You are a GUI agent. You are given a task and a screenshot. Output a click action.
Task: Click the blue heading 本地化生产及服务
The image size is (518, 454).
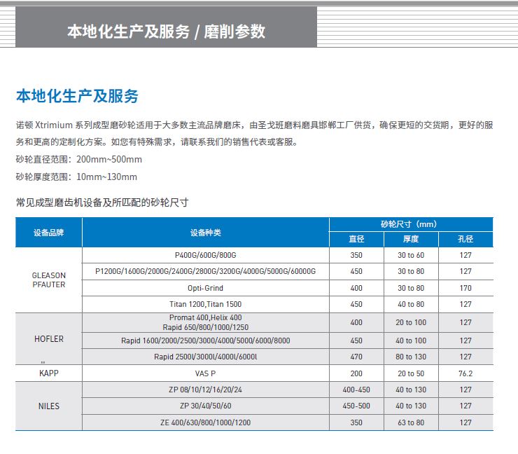(77, 97)
